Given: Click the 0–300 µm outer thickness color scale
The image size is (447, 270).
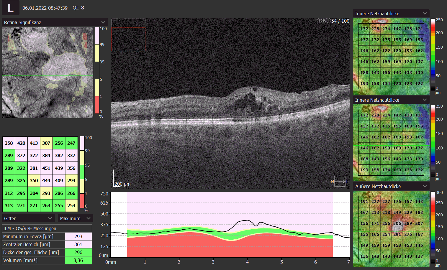Looking at the screenshot, I should tap(433, 227).
